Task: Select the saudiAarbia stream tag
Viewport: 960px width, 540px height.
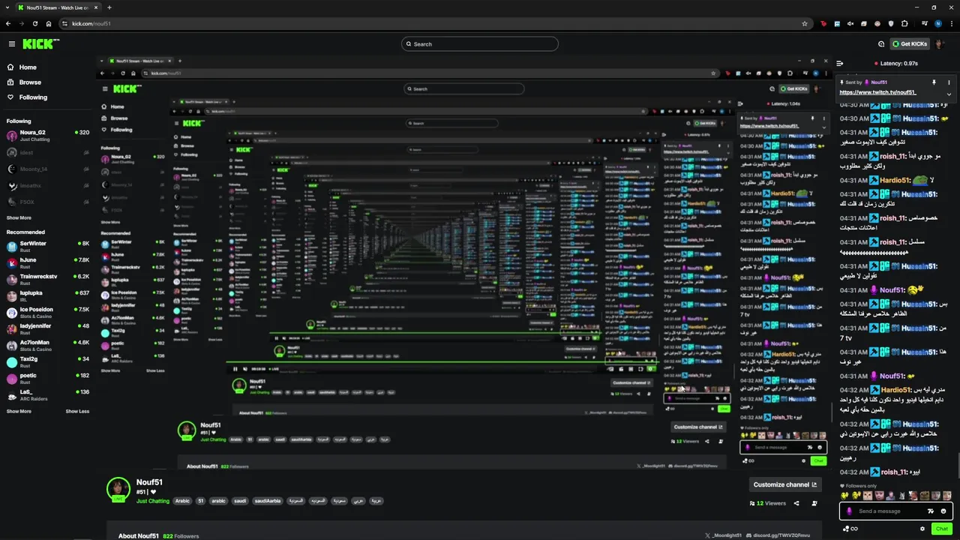Action: pos(268,501)
